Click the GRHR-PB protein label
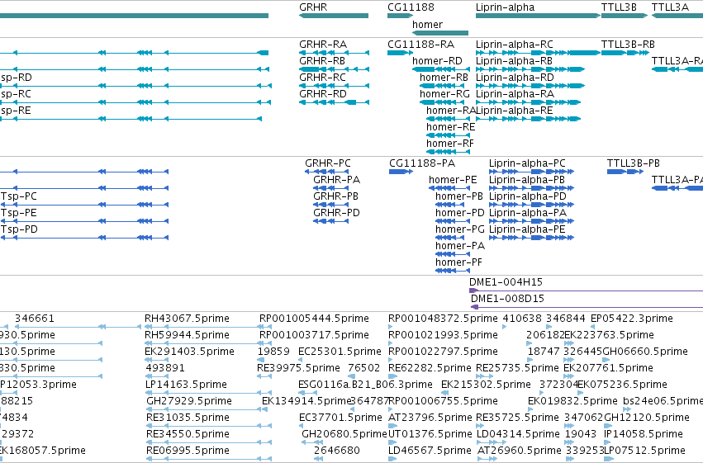Viewport: 703px width, 463px height. tap(336, 196)
